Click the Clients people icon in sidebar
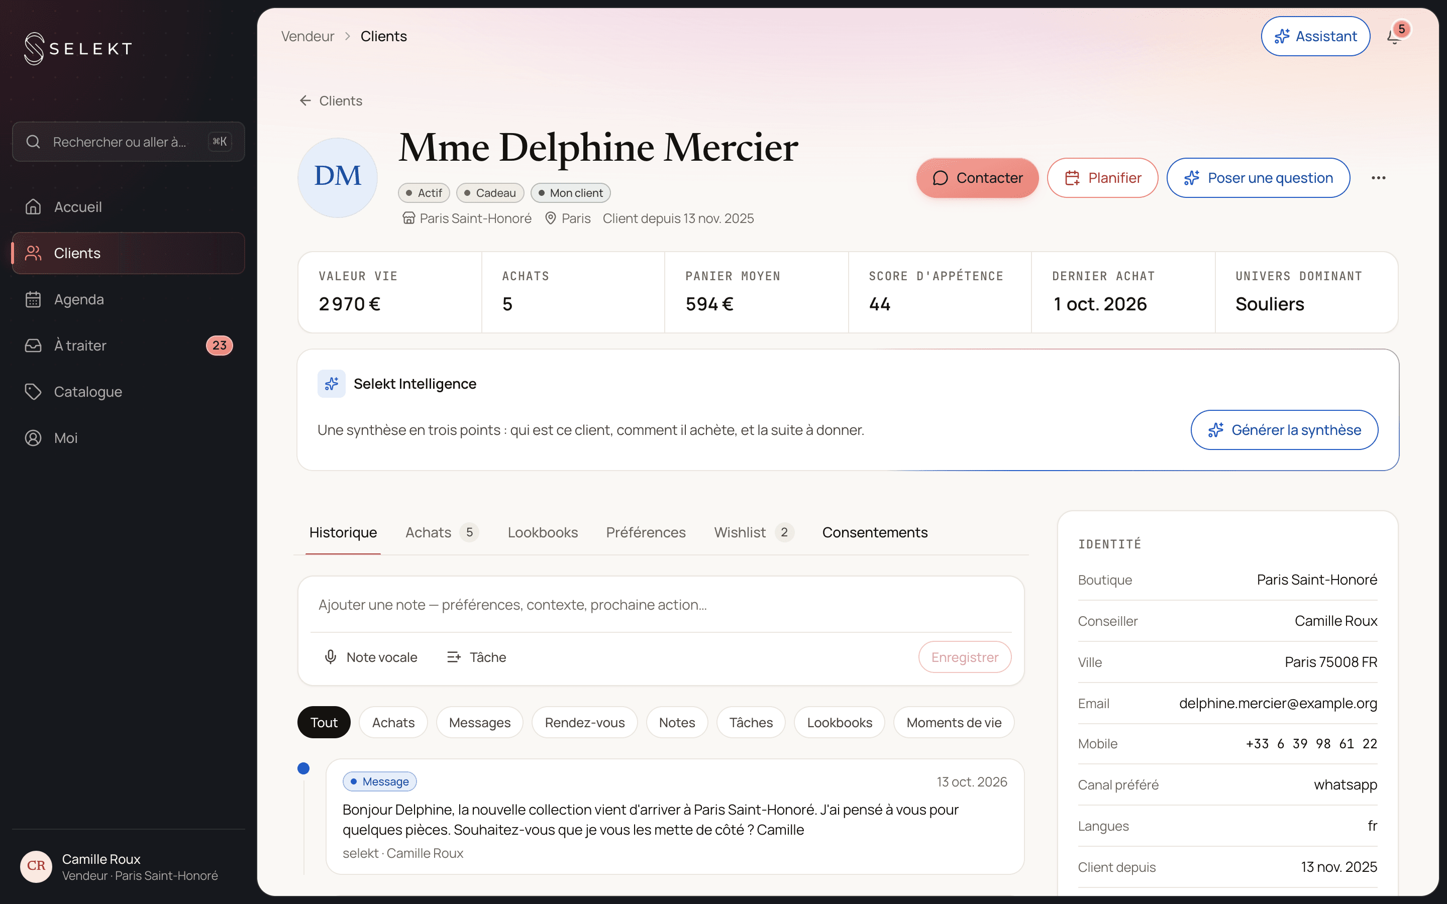Viewport: 1447px width, 904px height. pos(34,253)
